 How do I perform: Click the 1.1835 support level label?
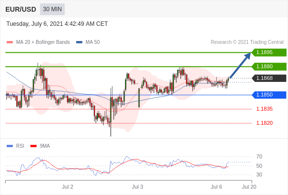click(265, 109)
